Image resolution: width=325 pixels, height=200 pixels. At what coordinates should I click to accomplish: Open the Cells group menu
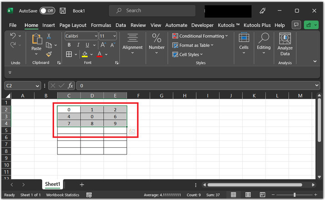tap(244, 44)
